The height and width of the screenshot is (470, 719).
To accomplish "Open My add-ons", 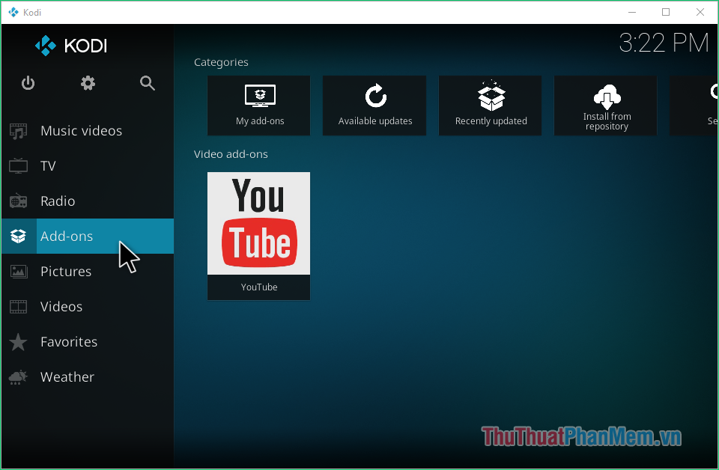I will tap(258, 105).
